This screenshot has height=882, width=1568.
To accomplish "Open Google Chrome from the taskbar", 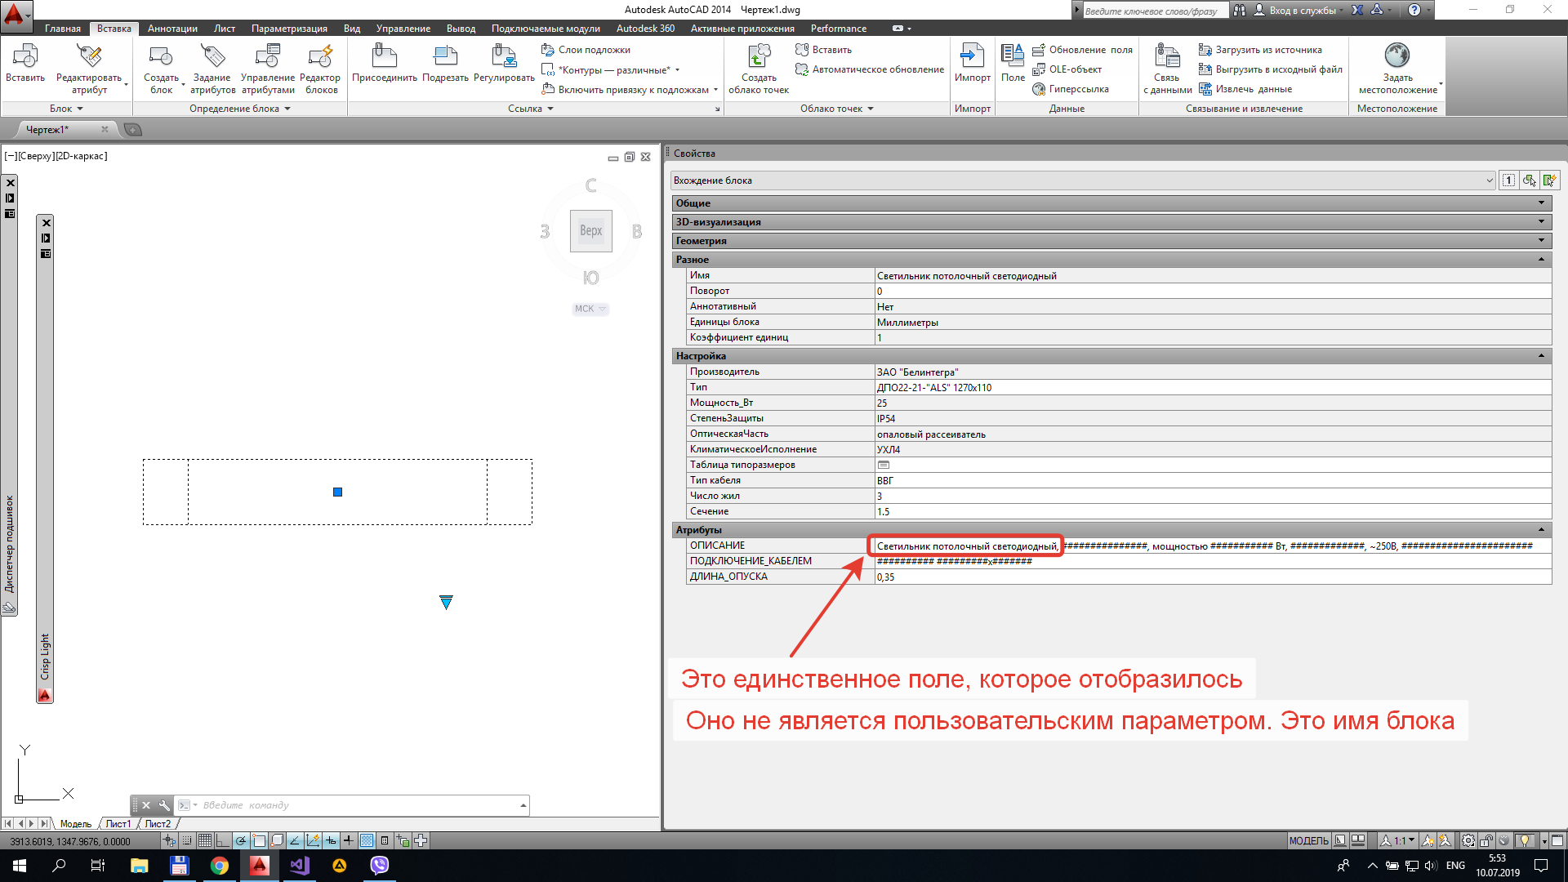I will 220,866.
